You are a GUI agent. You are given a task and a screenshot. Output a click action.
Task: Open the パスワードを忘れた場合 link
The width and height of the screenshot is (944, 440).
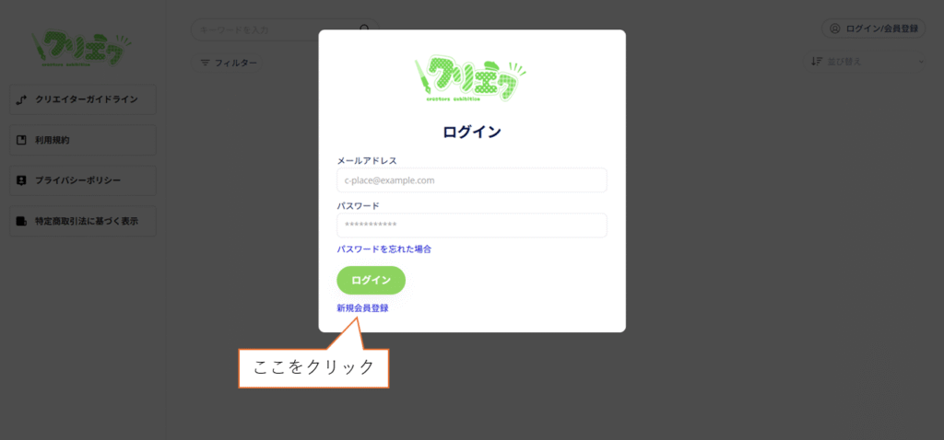(384, 249)
